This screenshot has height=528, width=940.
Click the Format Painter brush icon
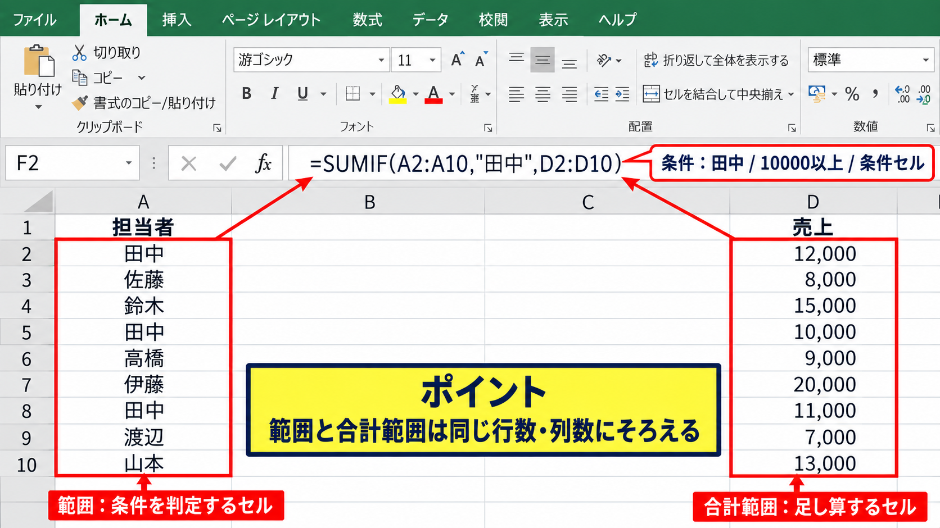[80, 103]
